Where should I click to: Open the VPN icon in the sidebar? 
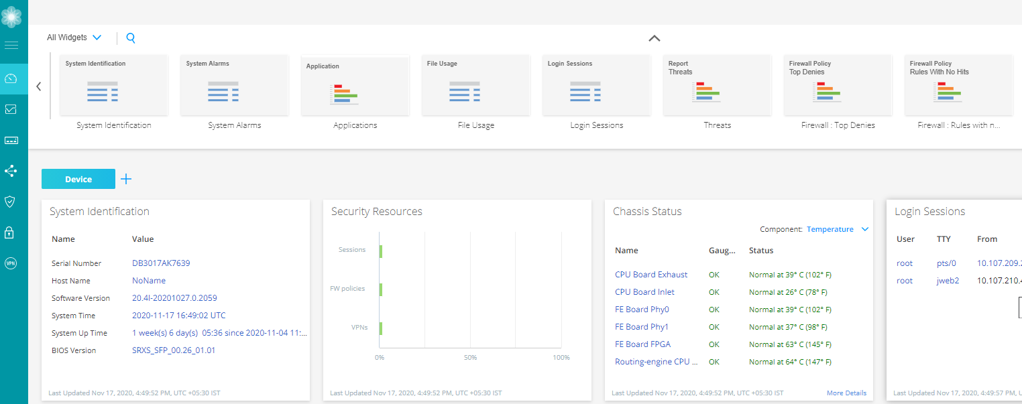click(11, 263)
